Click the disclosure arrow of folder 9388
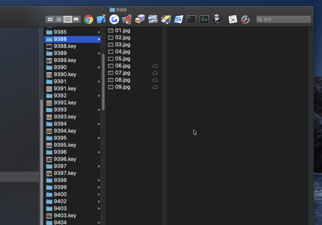Image resolution: width=322 pixels, height=225 pixels. (99, 39)
